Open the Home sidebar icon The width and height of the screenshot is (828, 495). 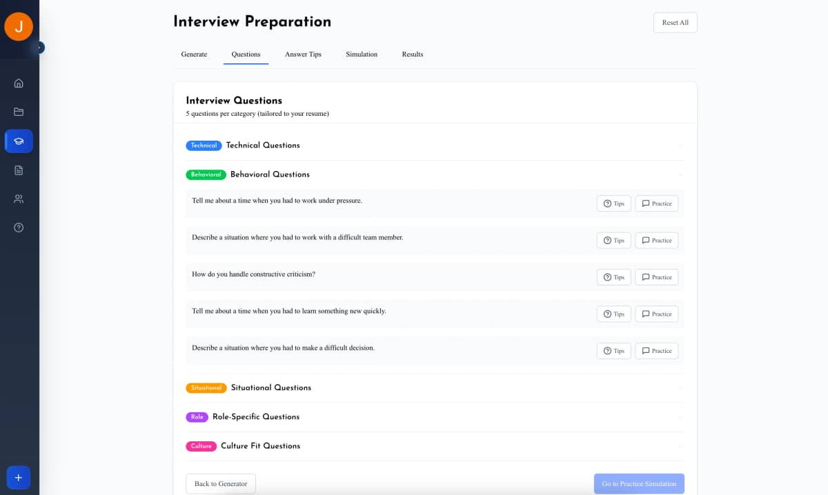coord(19,83)
